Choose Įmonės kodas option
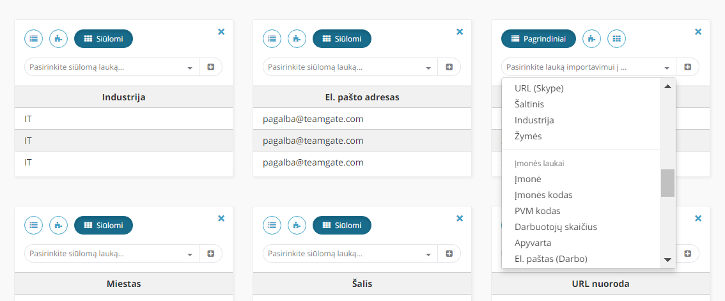 click(581, 195)
